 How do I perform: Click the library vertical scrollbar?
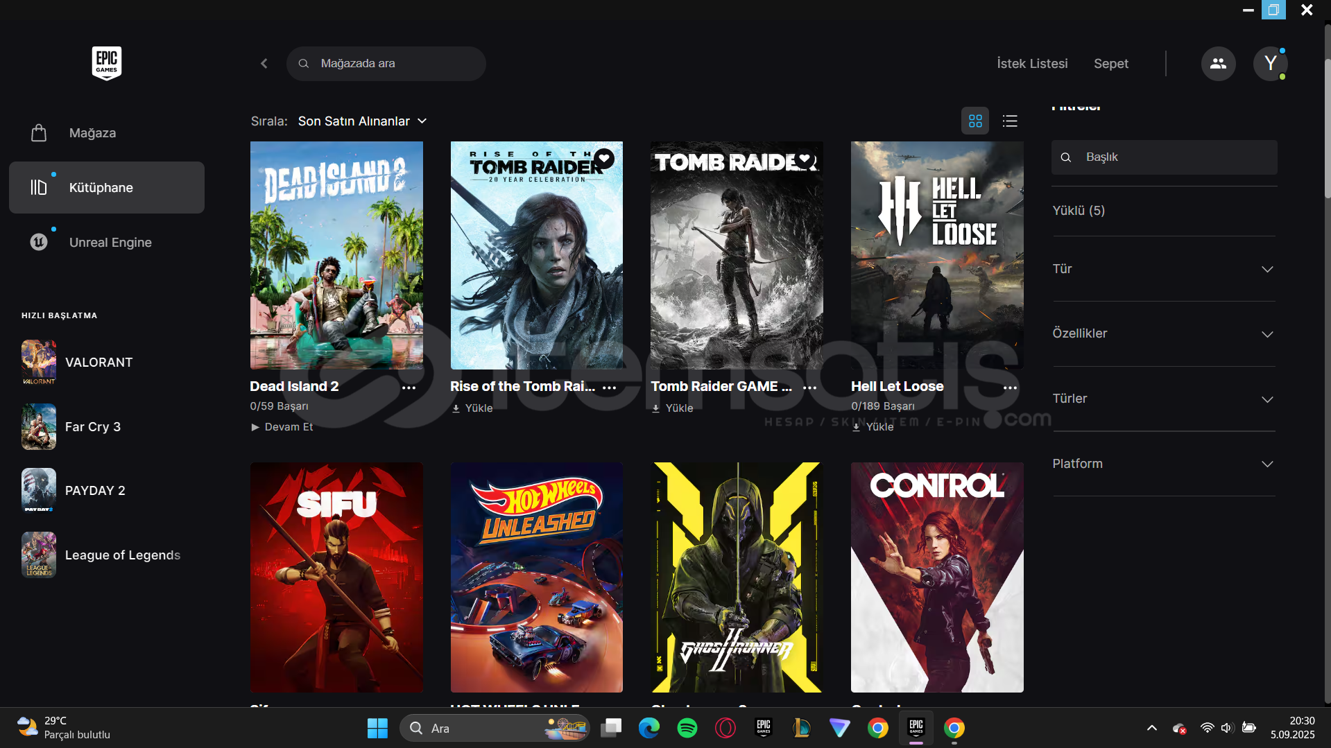tap(1327, 128)
